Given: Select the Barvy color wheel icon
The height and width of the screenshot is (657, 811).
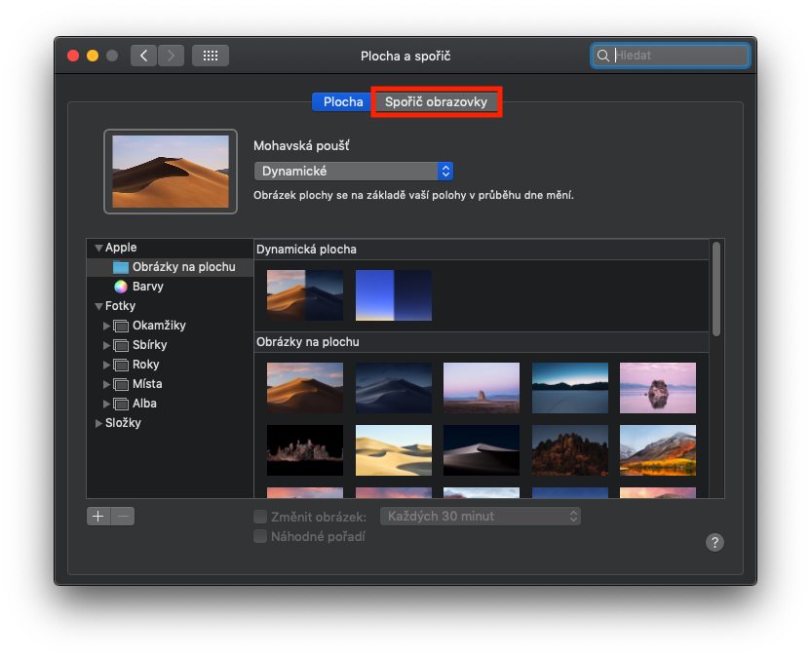Looking at the screenshot, I should [x=121, y=287].
